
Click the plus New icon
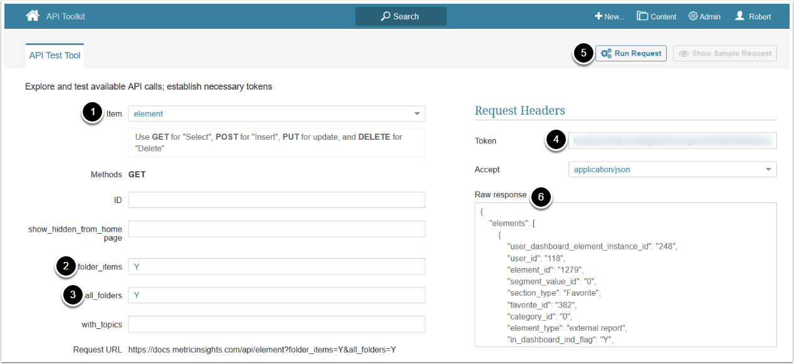[598, 16]
